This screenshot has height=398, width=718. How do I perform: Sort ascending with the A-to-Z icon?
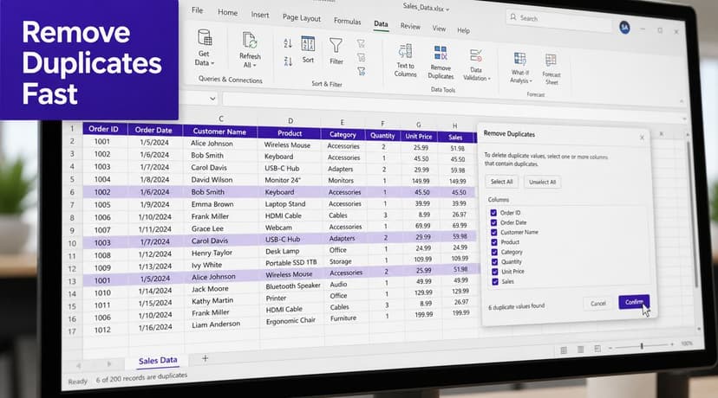coord(288,43)
